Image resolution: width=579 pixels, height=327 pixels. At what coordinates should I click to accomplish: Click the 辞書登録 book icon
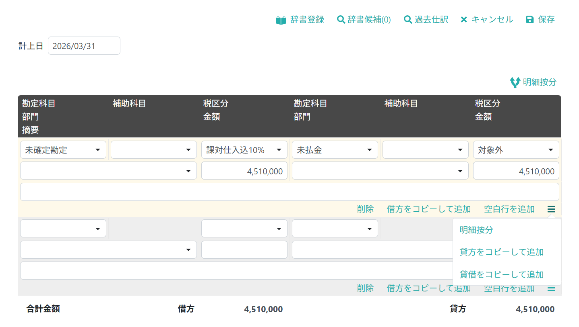tap(281, 20)
